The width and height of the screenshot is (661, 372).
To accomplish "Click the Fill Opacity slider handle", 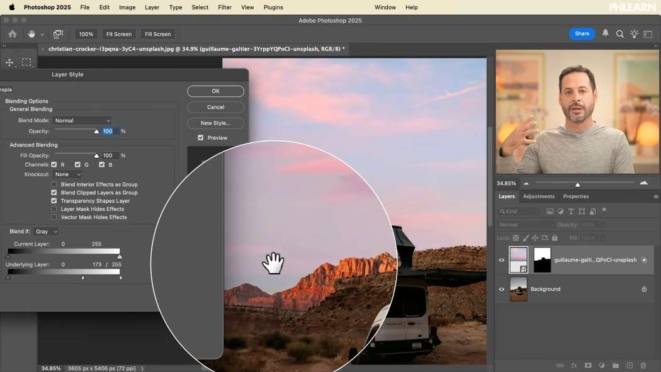I will click(x=96, y=156).
